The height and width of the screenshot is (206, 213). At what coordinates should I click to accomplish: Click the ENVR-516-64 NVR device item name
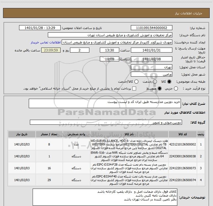click(x=129, y=156)
